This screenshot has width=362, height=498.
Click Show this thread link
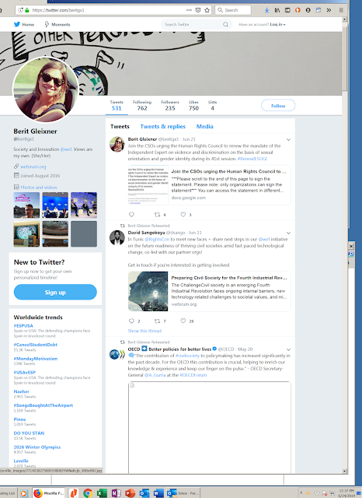coord(144,331)
